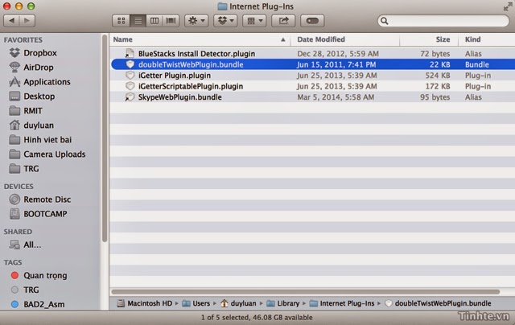Click the iGetter Plugin.plugin icon

tap(130, 75)
